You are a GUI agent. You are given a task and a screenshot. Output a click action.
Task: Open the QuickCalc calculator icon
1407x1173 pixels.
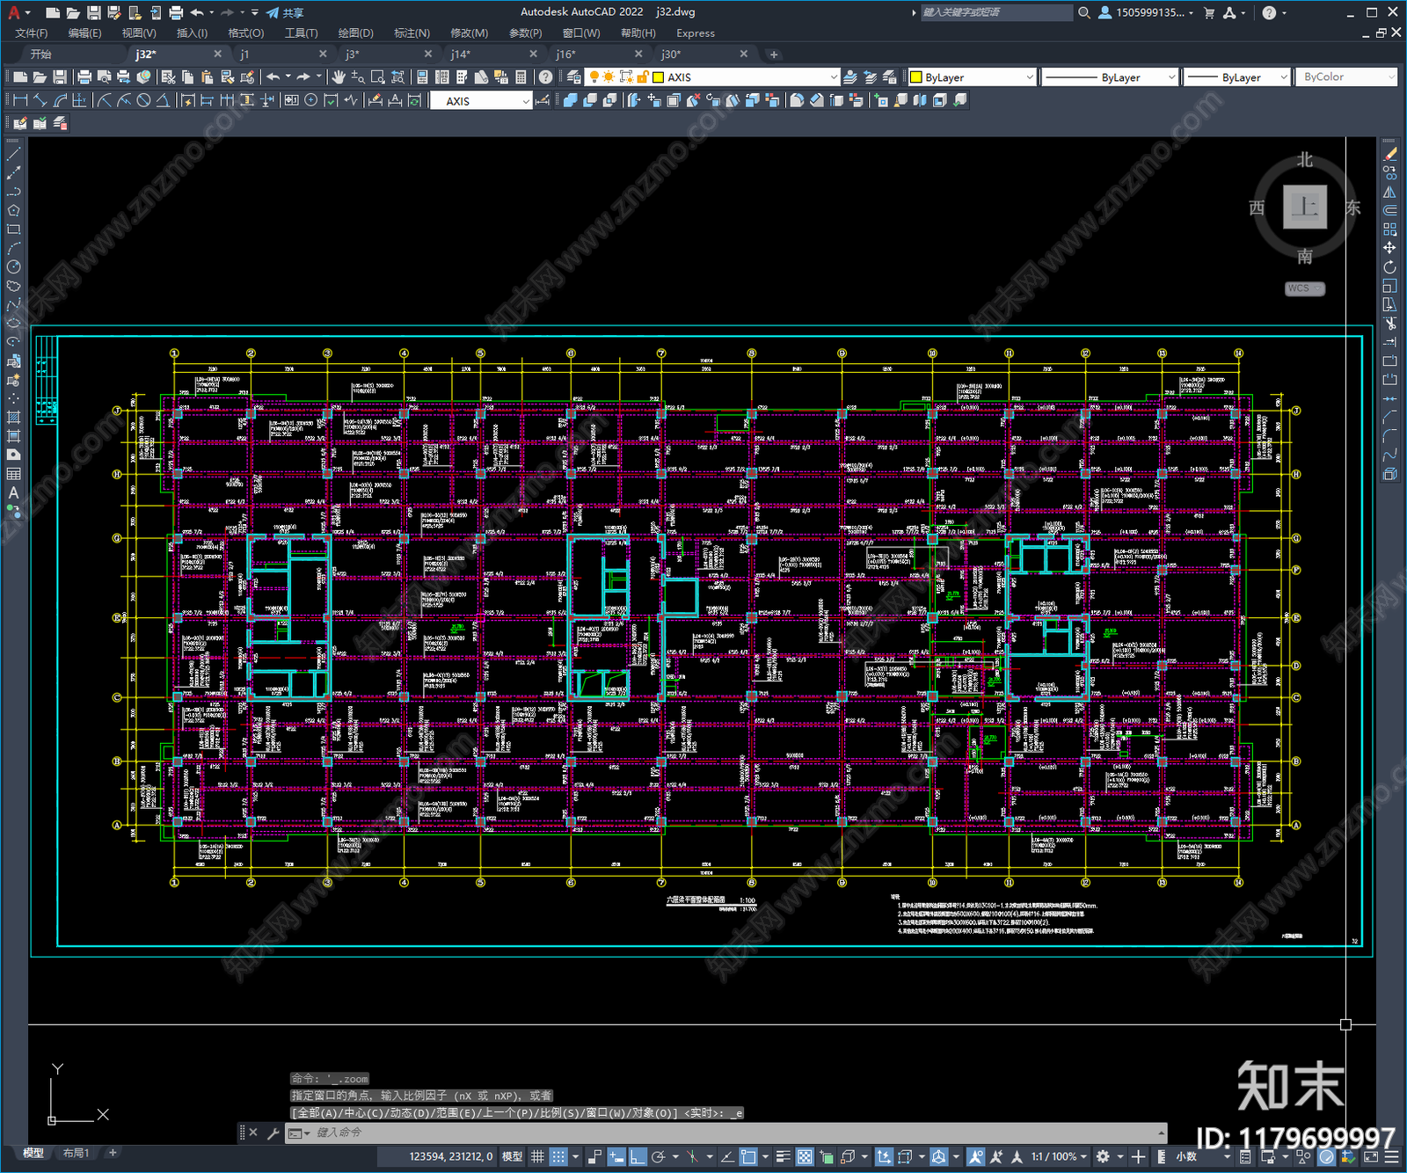tap(521, 77)
